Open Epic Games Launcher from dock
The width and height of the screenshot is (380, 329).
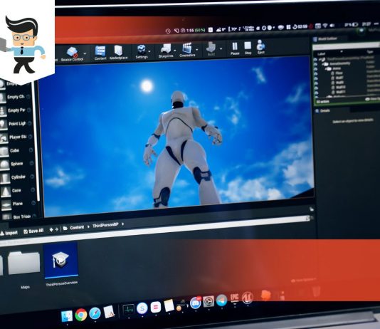click(x=235, y=298)
